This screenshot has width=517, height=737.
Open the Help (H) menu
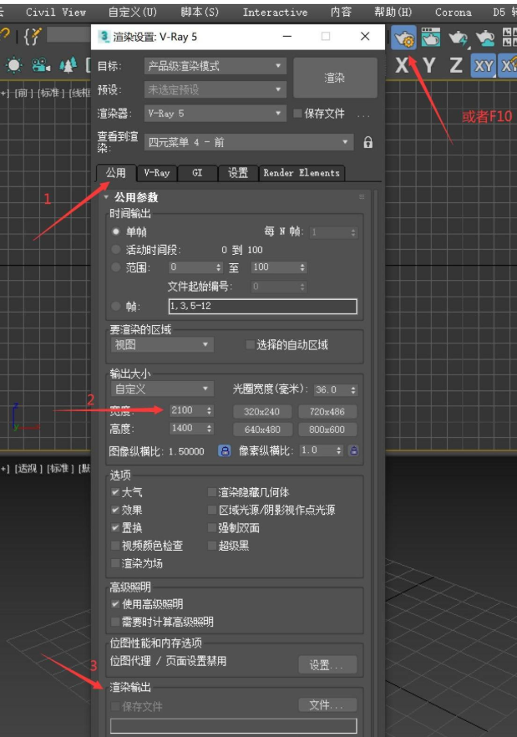393,13
